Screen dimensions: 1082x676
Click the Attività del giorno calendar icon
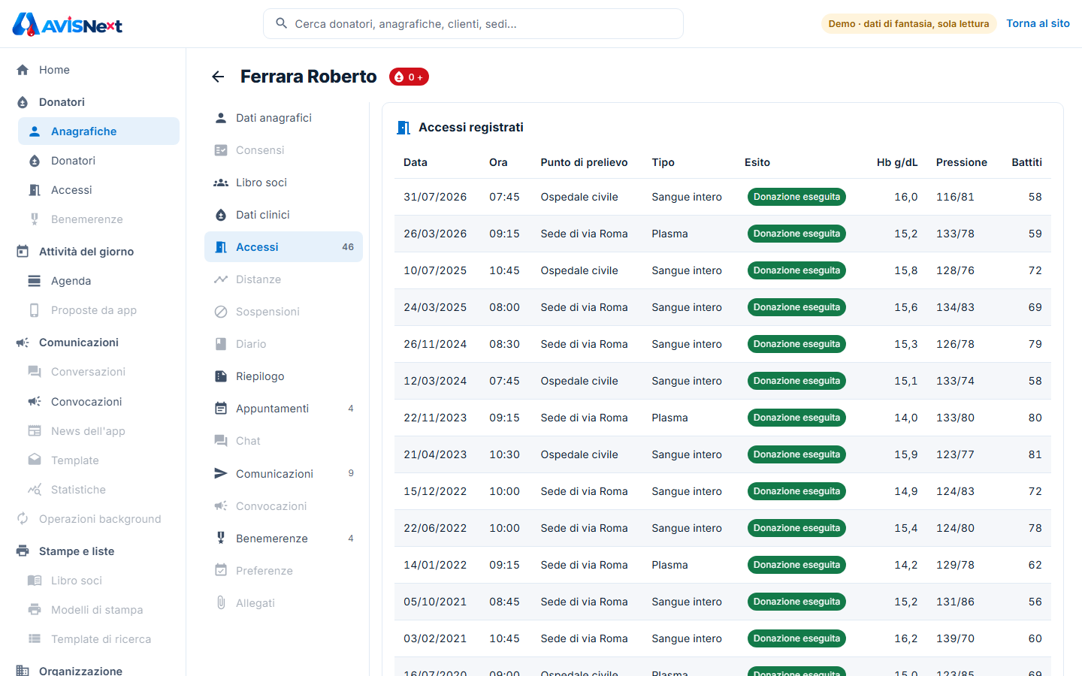pyautogui.click(x=23, y=252)
